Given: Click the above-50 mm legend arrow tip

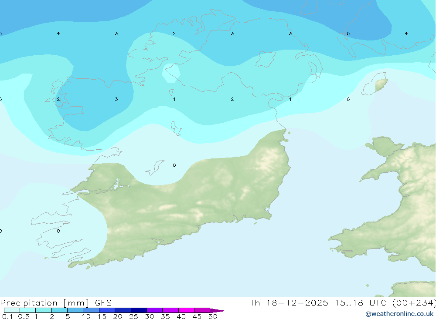Looking at the screenshot, I should coord(218,311).
